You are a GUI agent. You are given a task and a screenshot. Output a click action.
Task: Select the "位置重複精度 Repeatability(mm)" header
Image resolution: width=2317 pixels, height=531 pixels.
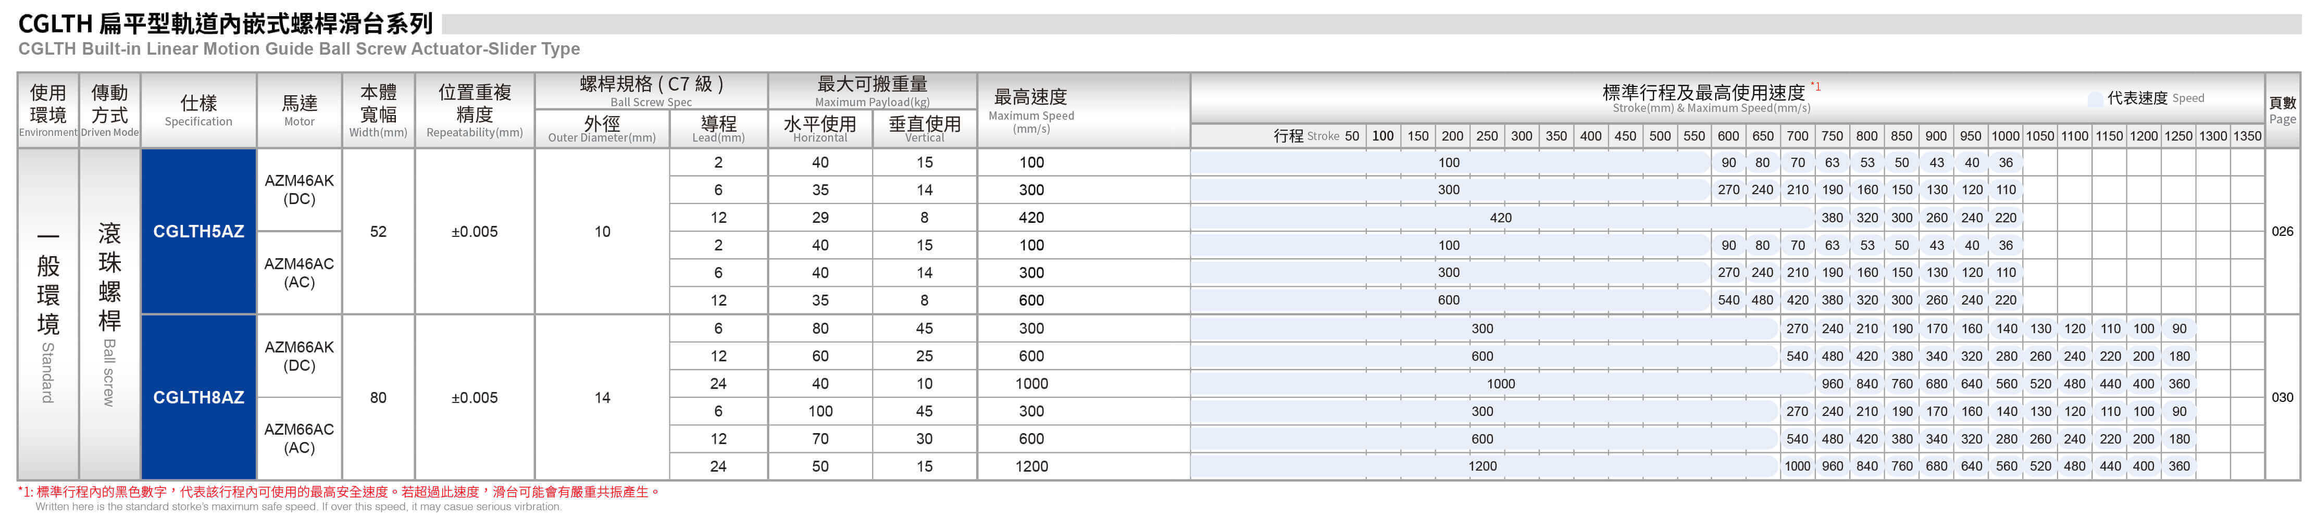(x=475, y=110)
